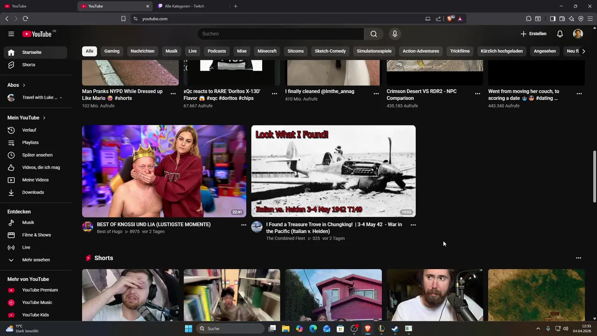Open Windows Start menu
This screenshot has height=336, width=597.
[188, 329]
